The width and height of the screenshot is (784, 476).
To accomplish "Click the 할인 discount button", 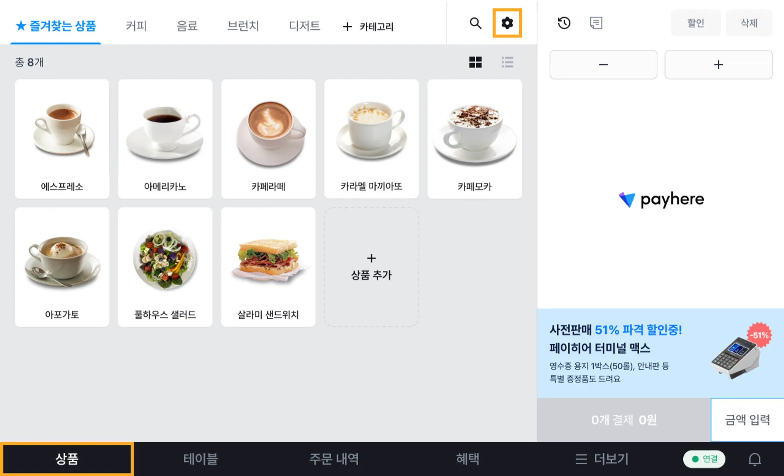I will (696, 23).
